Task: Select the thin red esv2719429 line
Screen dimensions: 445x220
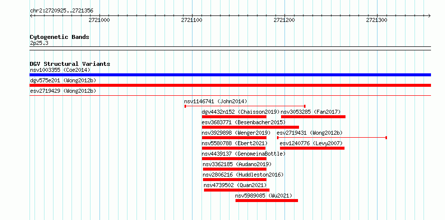Action: [230, 96]
